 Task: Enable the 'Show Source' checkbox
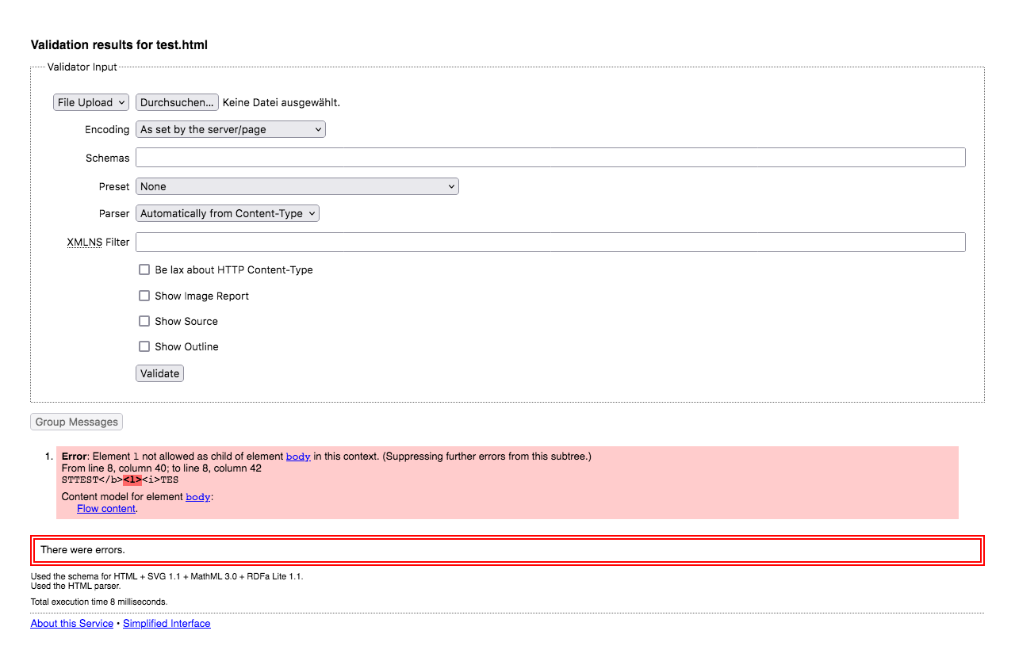[x=144, y=320]
